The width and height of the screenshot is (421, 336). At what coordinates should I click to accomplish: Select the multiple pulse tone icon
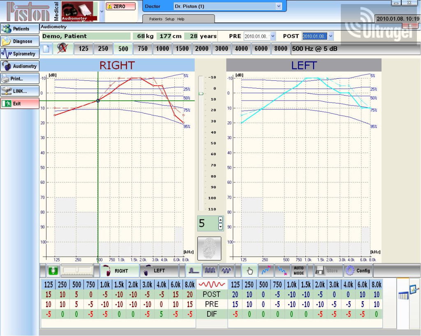click(210, 271)
